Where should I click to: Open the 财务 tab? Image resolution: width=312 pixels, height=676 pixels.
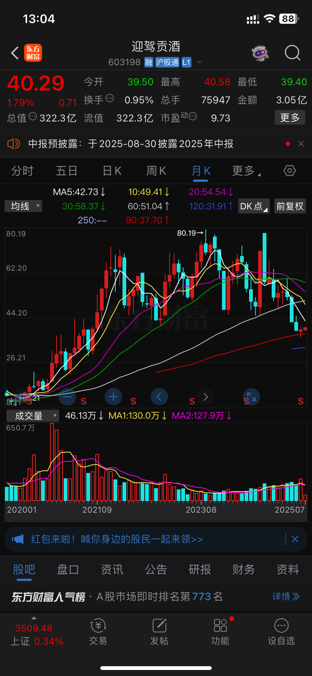click(x=244, y=569)
